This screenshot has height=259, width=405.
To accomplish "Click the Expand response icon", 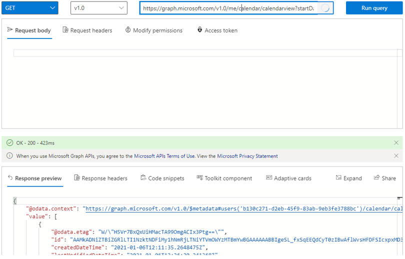I will 338,178.
